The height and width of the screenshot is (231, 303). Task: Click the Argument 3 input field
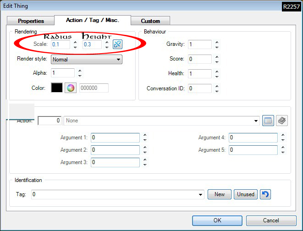[115, 162]
